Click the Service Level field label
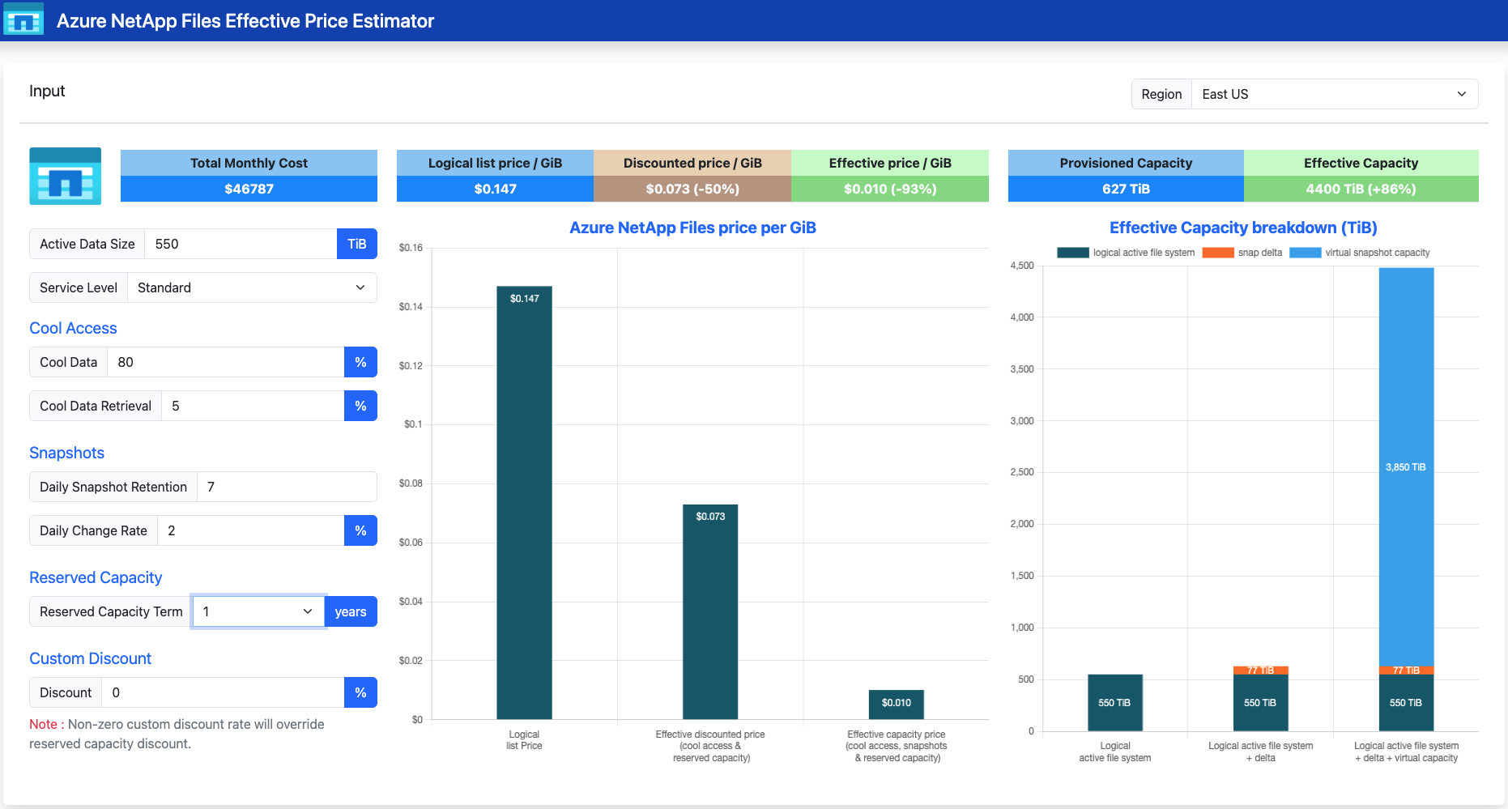 79,287
